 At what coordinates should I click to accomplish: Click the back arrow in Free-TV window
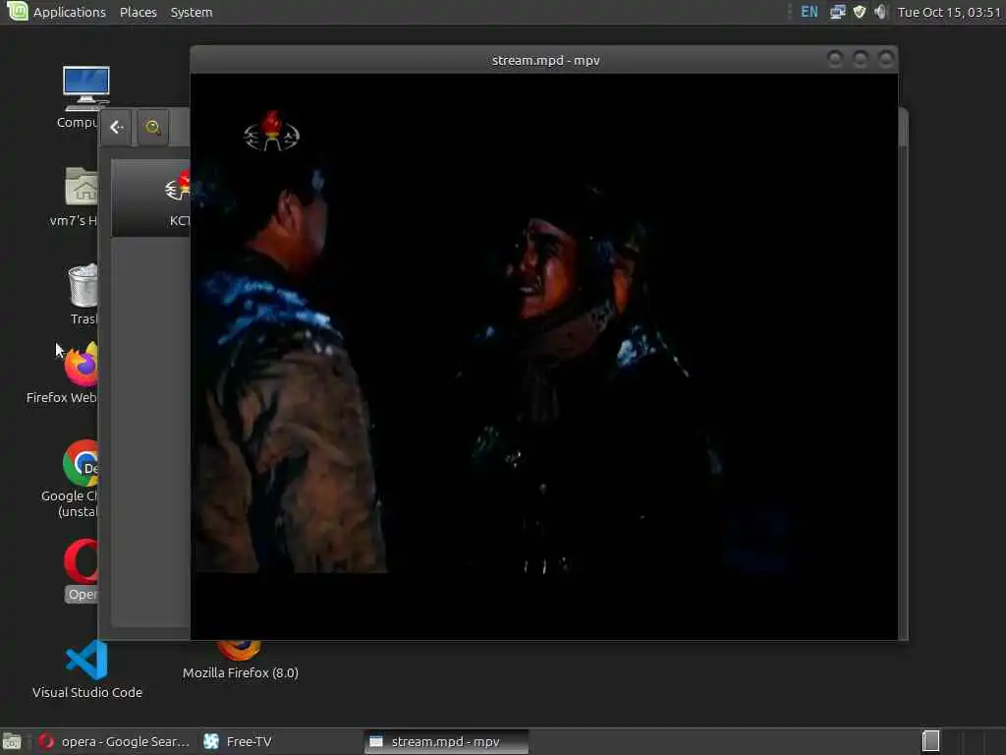(117, 127)
